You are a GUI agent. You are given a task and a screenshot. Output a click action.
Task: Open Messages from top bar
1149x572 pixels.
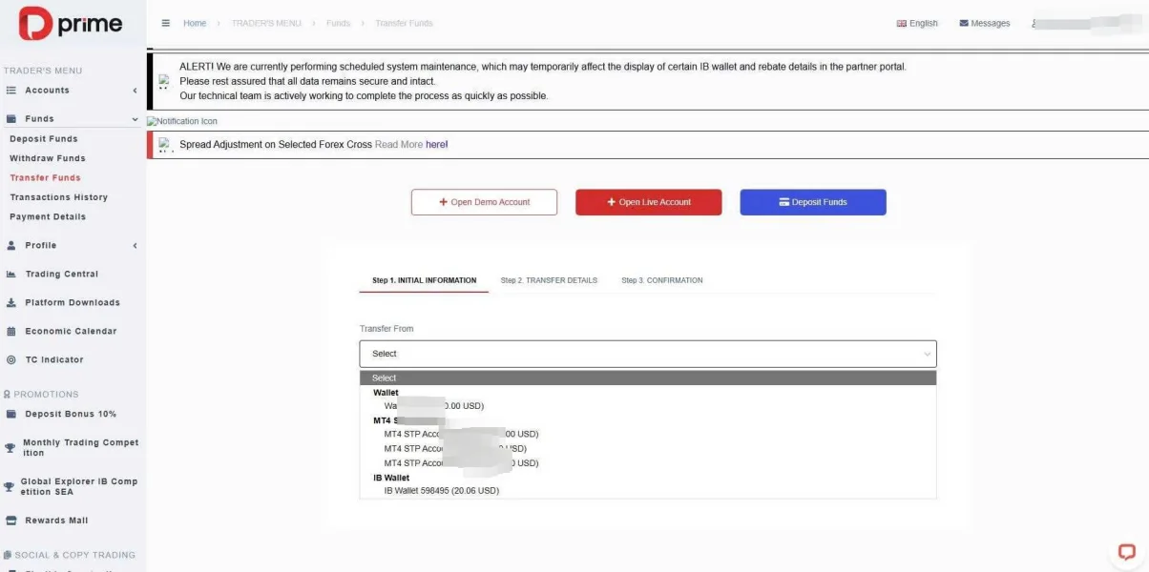(985, 24)
